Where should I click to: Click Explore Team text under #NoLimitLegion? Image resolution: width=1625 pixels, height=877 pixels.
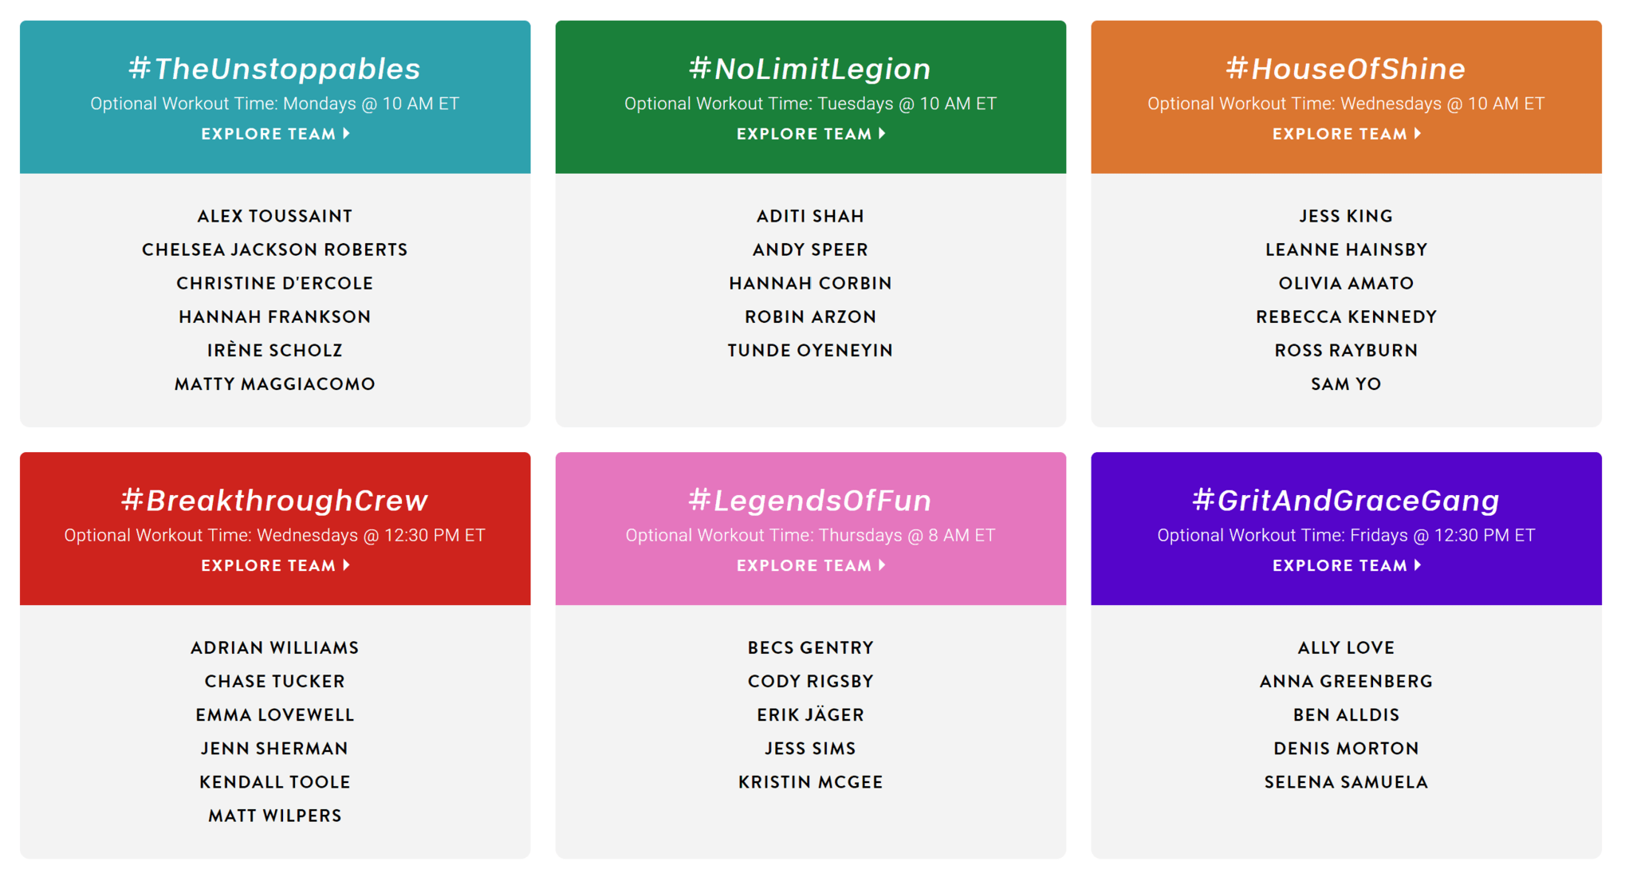(804, 134)
